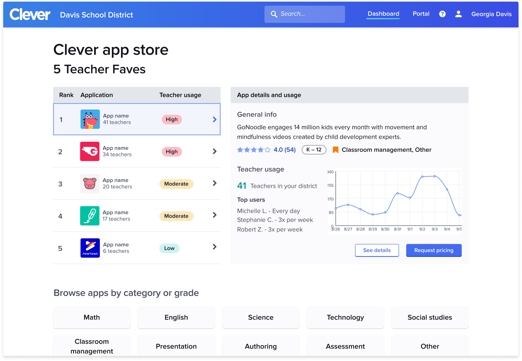The image size is (522, 361).
Task: Browse the Assessment category
Action: coord(345,346)
